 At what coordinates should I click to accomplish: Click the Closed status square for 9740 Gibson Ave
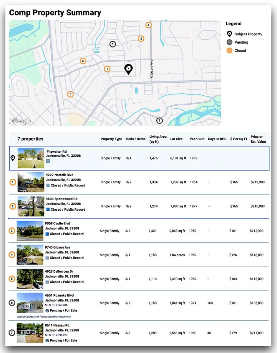point(47,258)
